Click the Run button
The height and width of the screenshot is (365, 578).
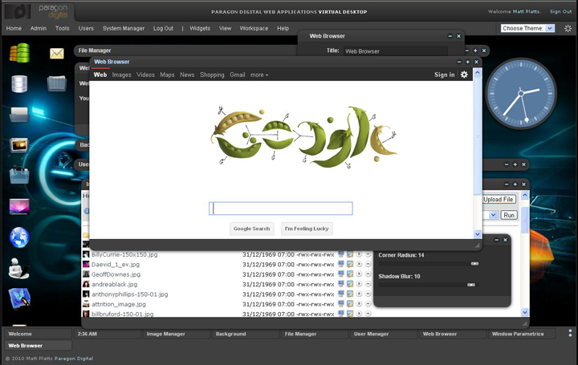[509, 215]
